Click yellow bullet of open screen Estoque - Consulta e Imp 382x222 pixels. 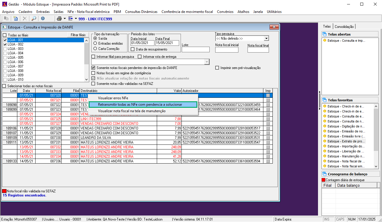[x=325, y=41]
